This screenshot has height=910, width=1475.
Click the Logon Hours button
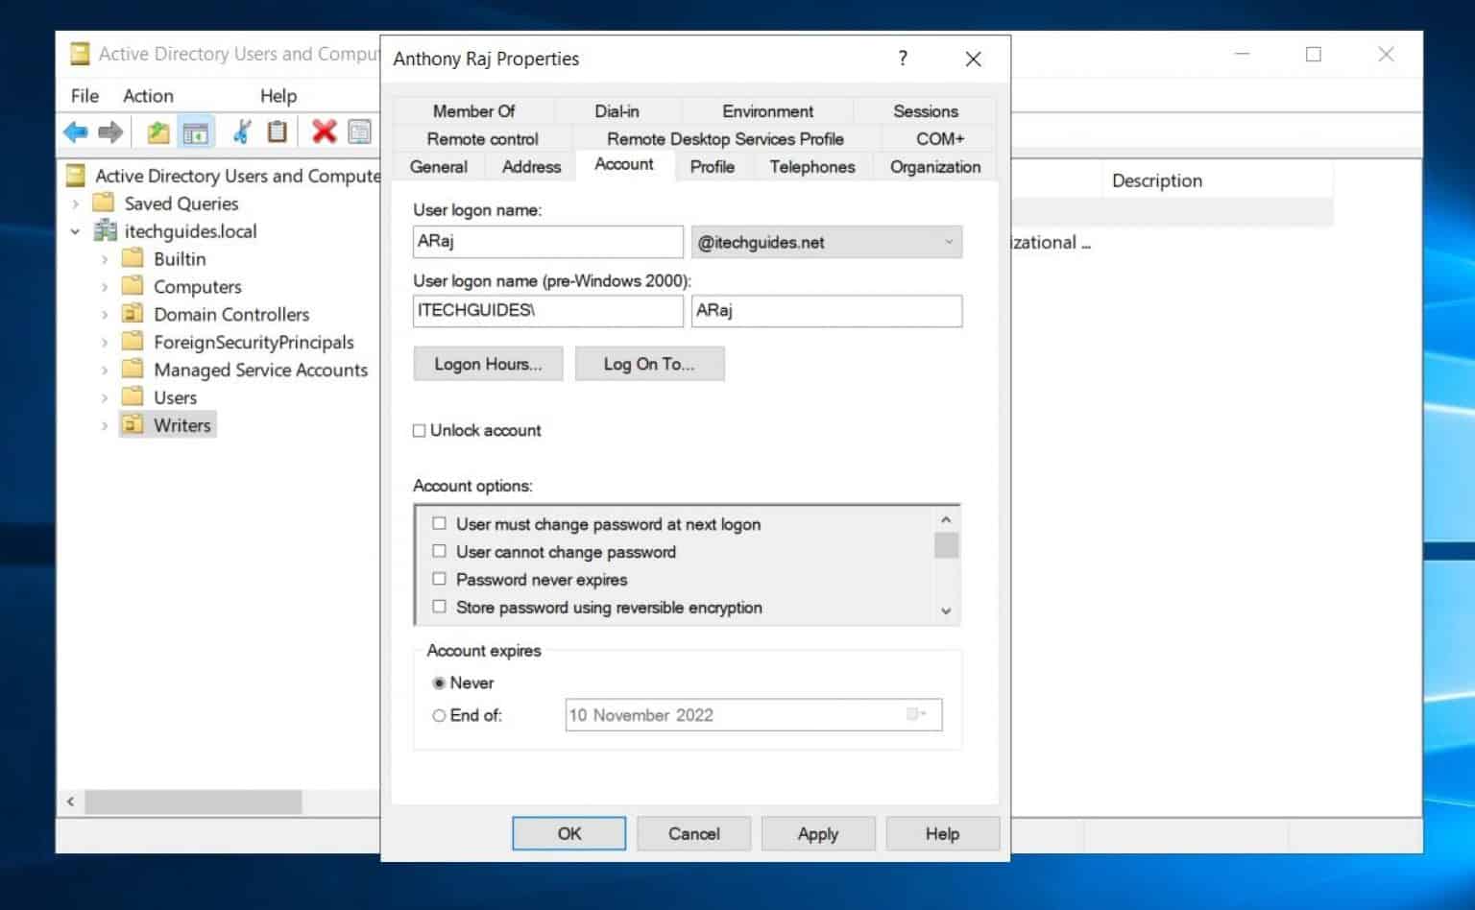[488, 364]
